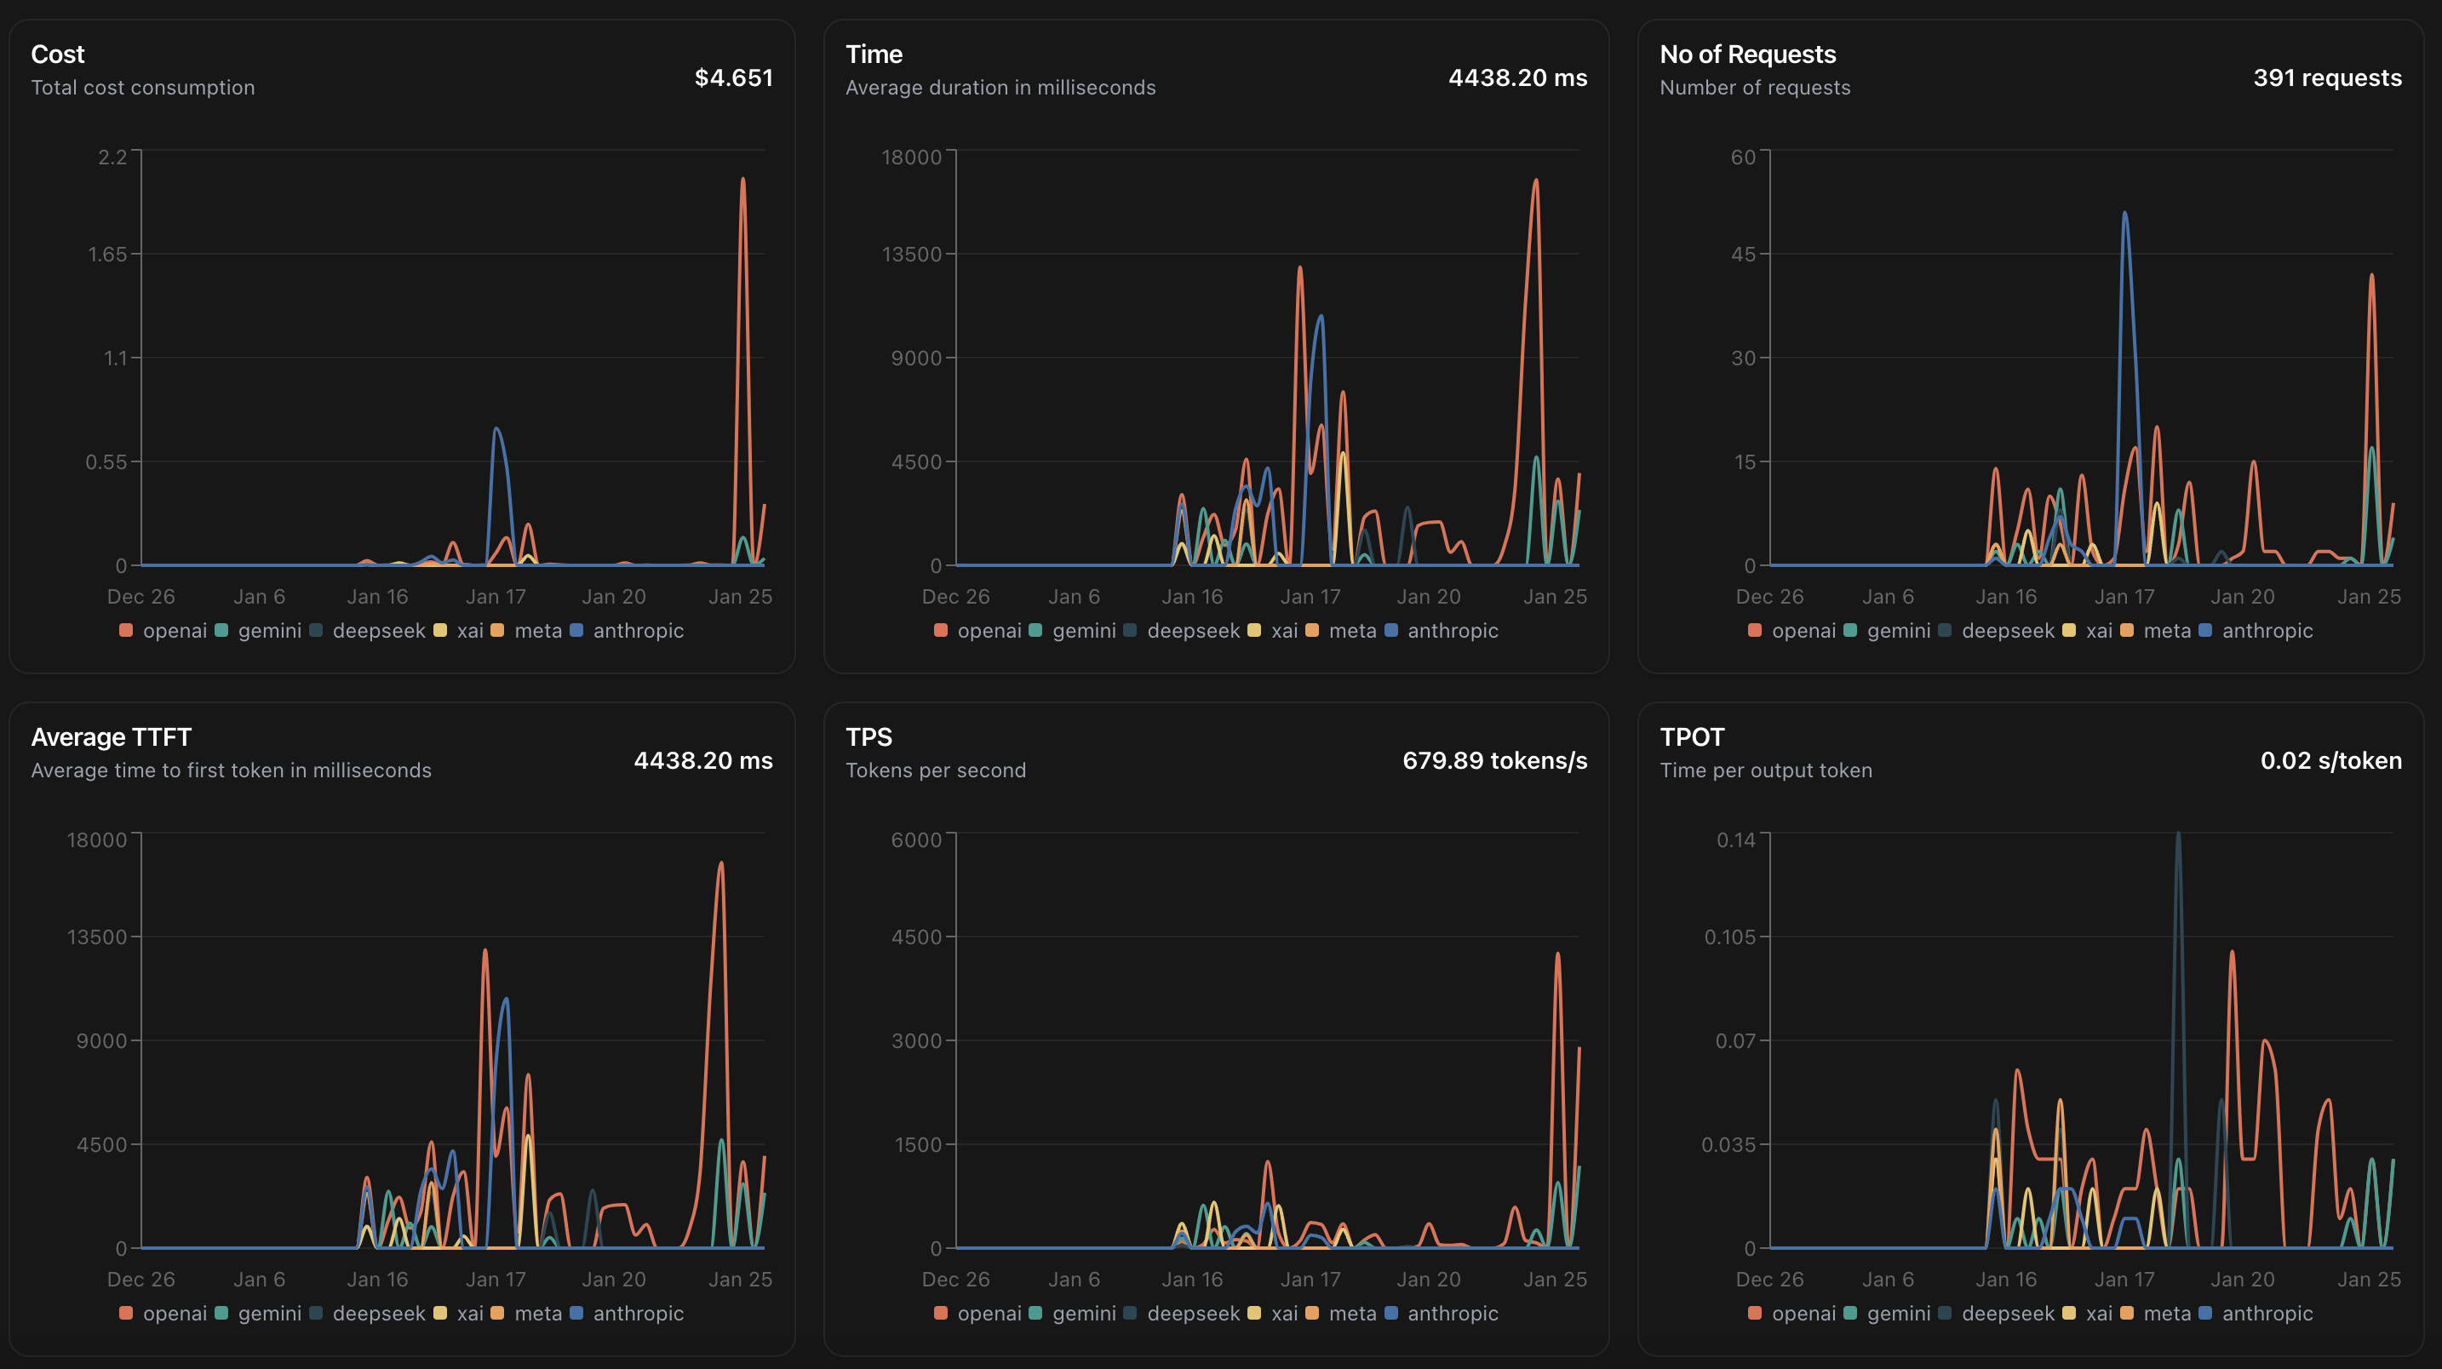The height and width of the screenshot is (1369, 2442).
Task: Click openai legend label in Average TTFT chart
Action: point(175,1313)
